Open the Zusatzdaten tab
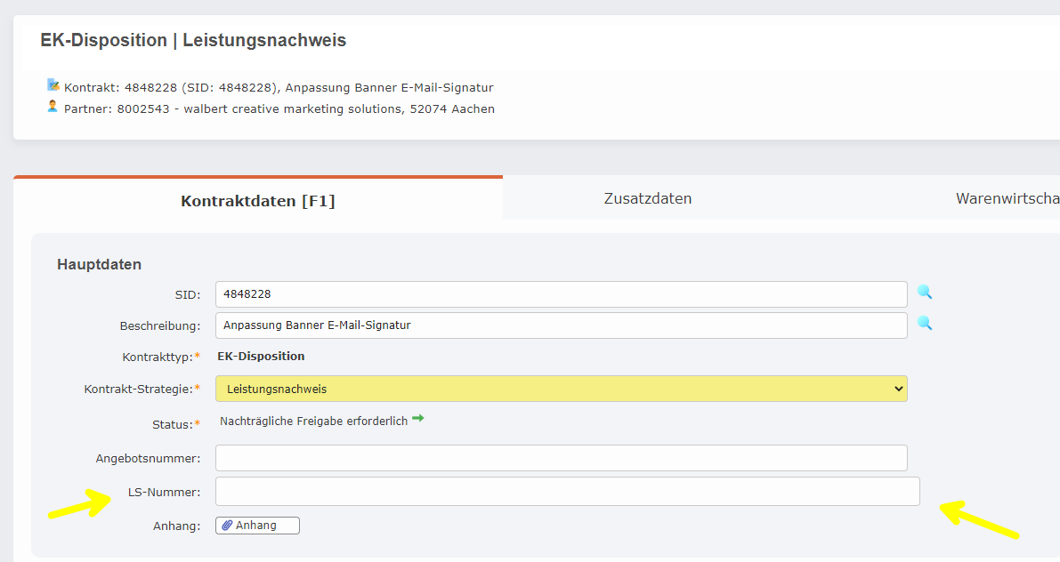The height and width of the screenshot is (562, 1060). click(x=647, y=198)
